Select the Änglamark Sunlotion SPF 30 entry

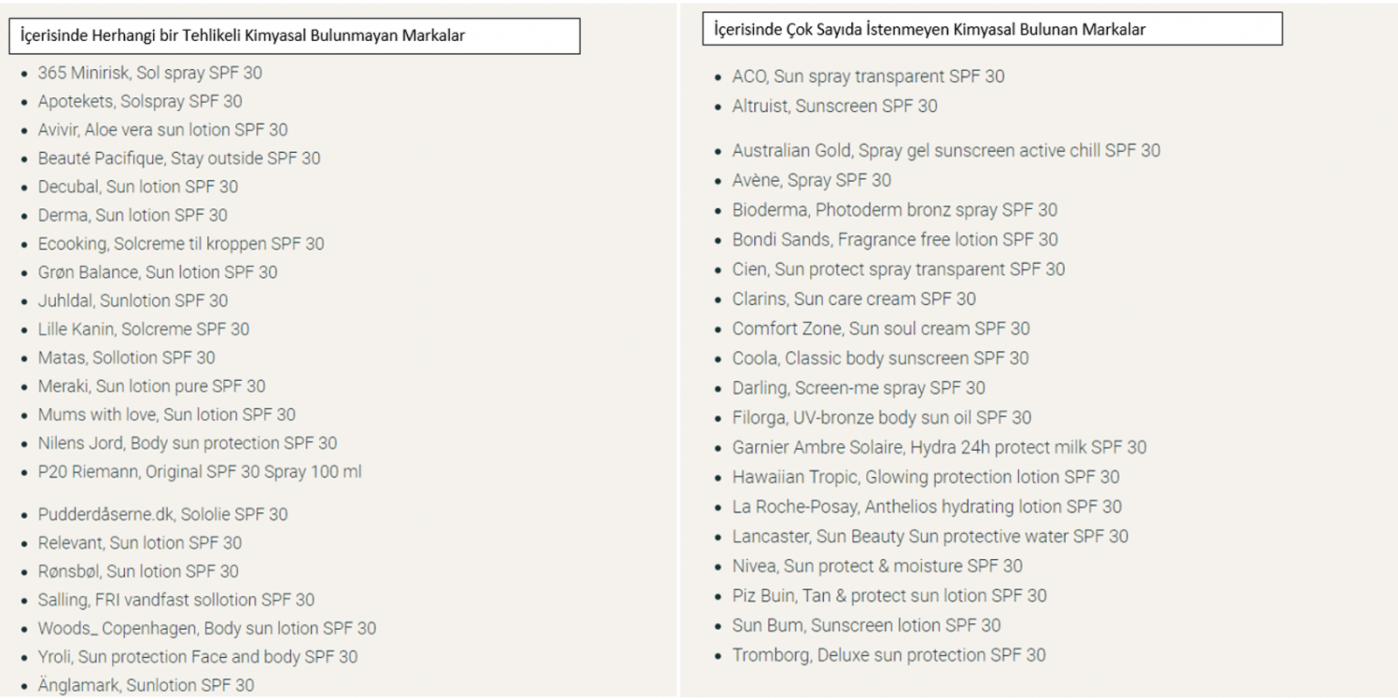point(146,686)
